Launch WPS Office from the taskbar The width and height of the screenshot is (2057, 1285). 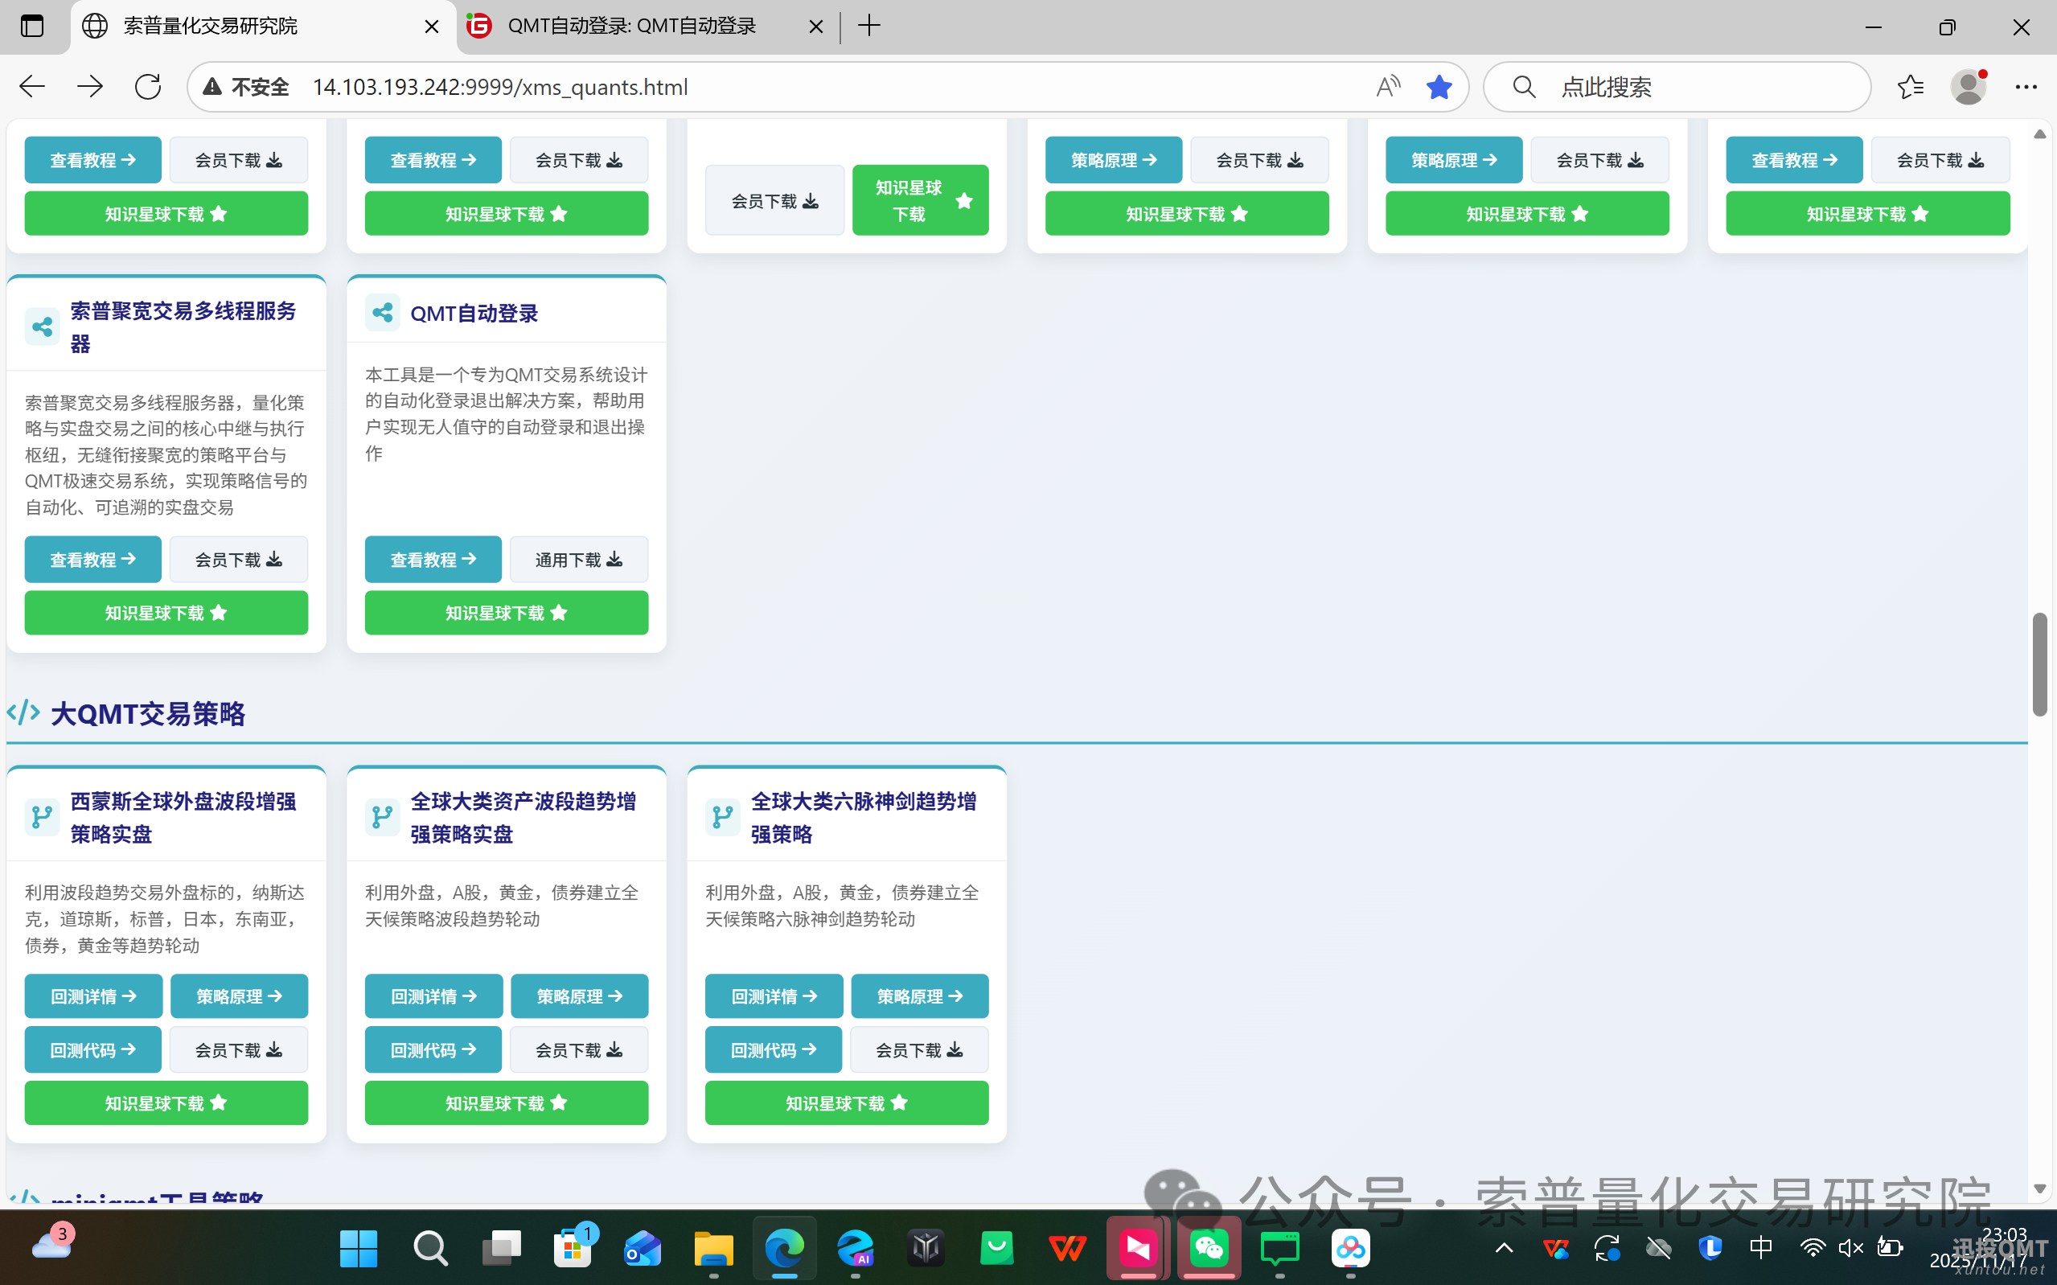(1067, 1249)
